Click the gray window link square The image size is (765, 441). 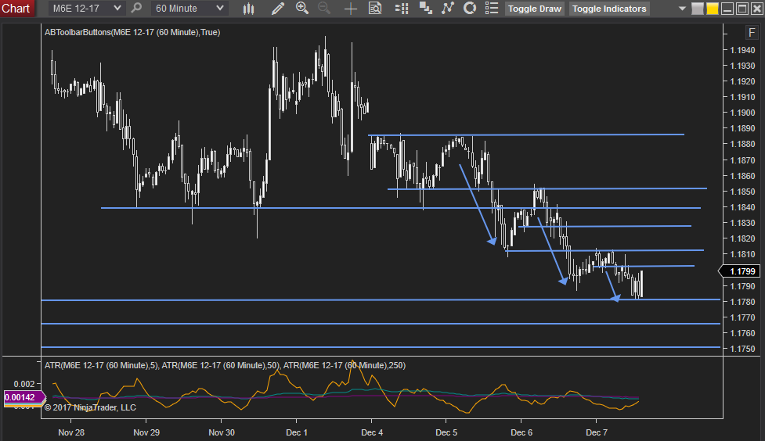click(698, 9)
